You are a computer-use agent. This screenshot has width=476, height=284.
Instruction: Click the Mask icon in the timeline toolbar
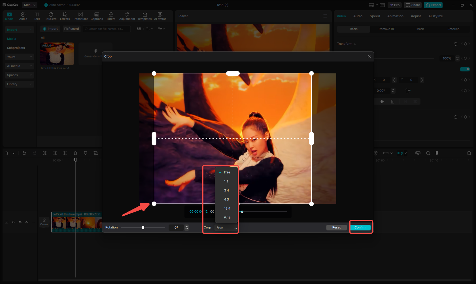point(86,153)
